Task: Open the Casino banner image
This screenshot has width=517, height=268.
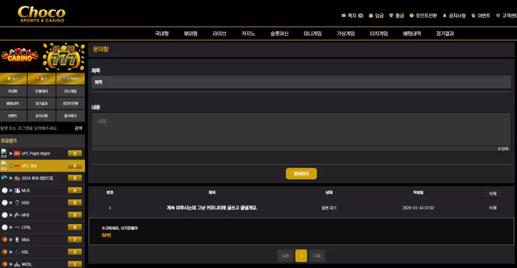Action: (x=20, y=56)
